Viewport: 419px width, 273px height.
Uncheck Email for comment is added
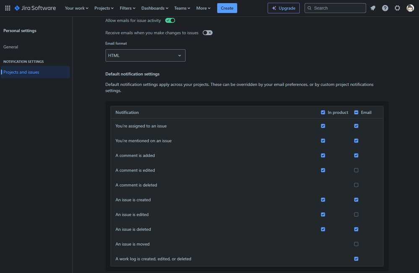(356, 156)
